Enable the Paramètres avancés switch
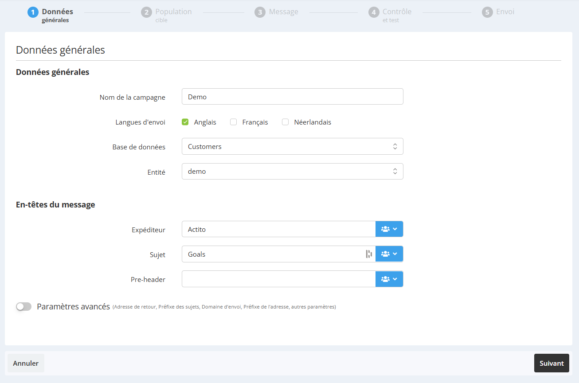This screenshot has width=579, height=383. coord(24,306)
